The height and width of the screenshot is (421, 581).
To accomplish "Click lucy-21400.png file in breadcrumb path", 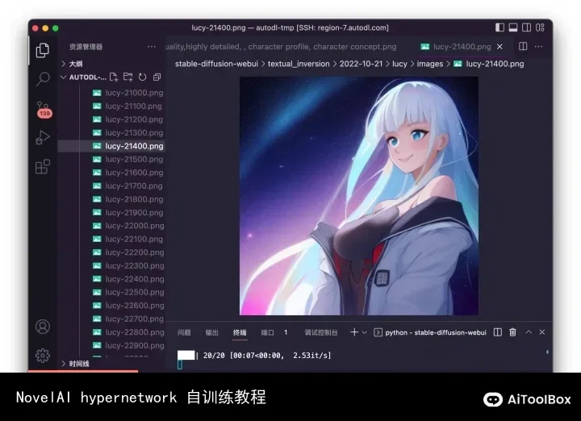I will 489,64.
